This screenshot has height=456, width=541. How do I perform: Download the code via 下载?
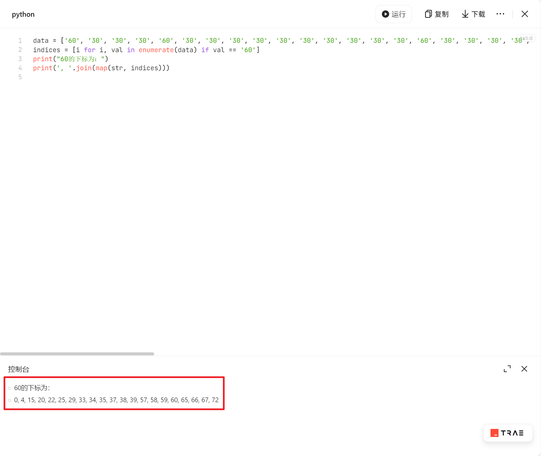tap(473, 14)
